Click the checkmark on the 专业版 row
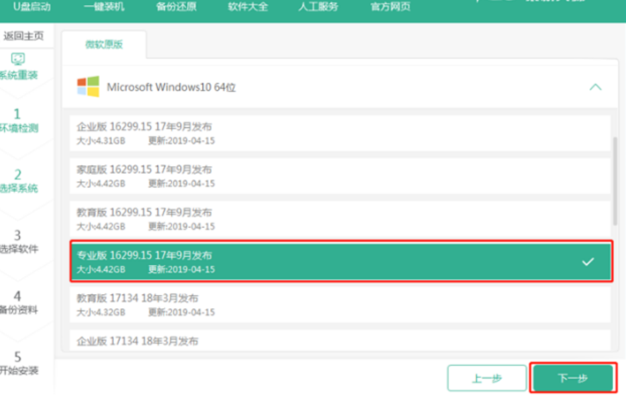 click(x=588, y=262)
